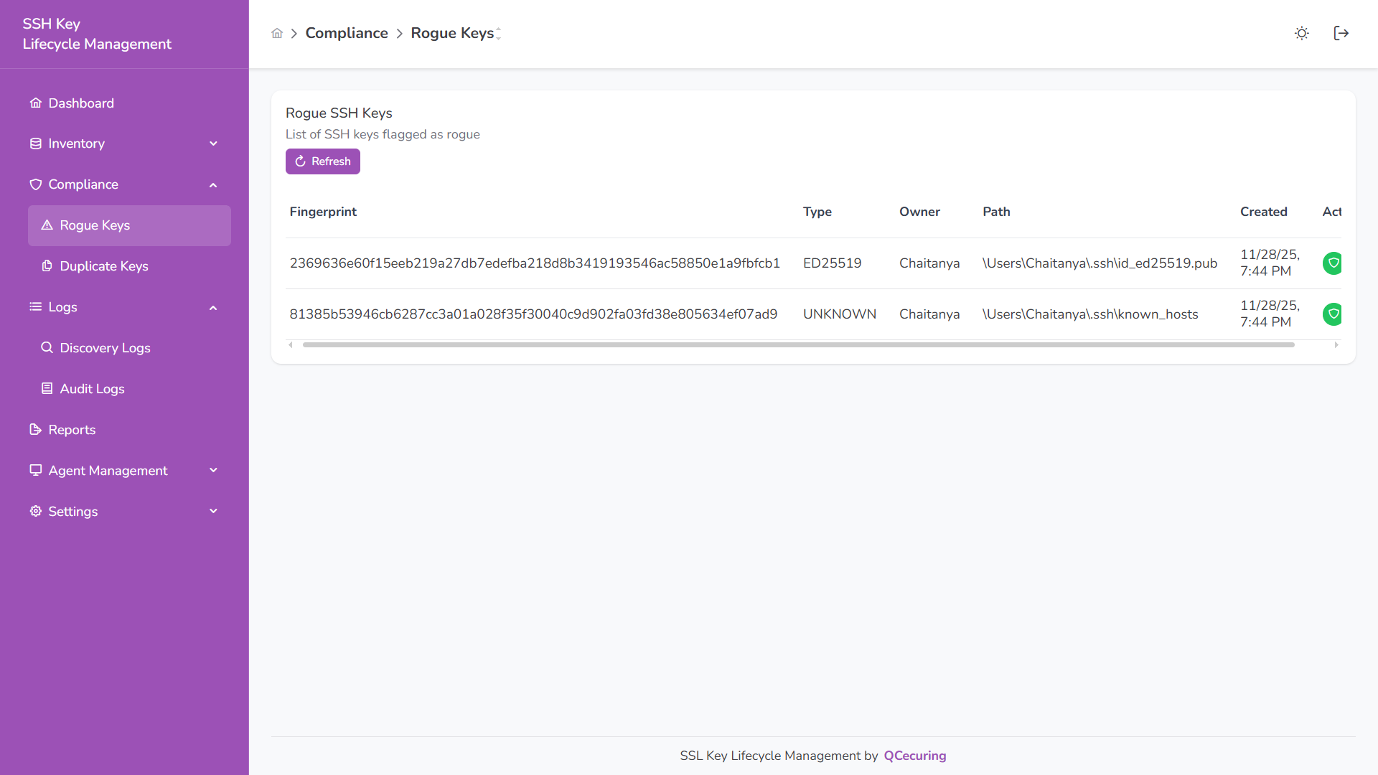
Task: Click the Compliance shield icon
Action: pyautogui.click(x=35, y=184)
